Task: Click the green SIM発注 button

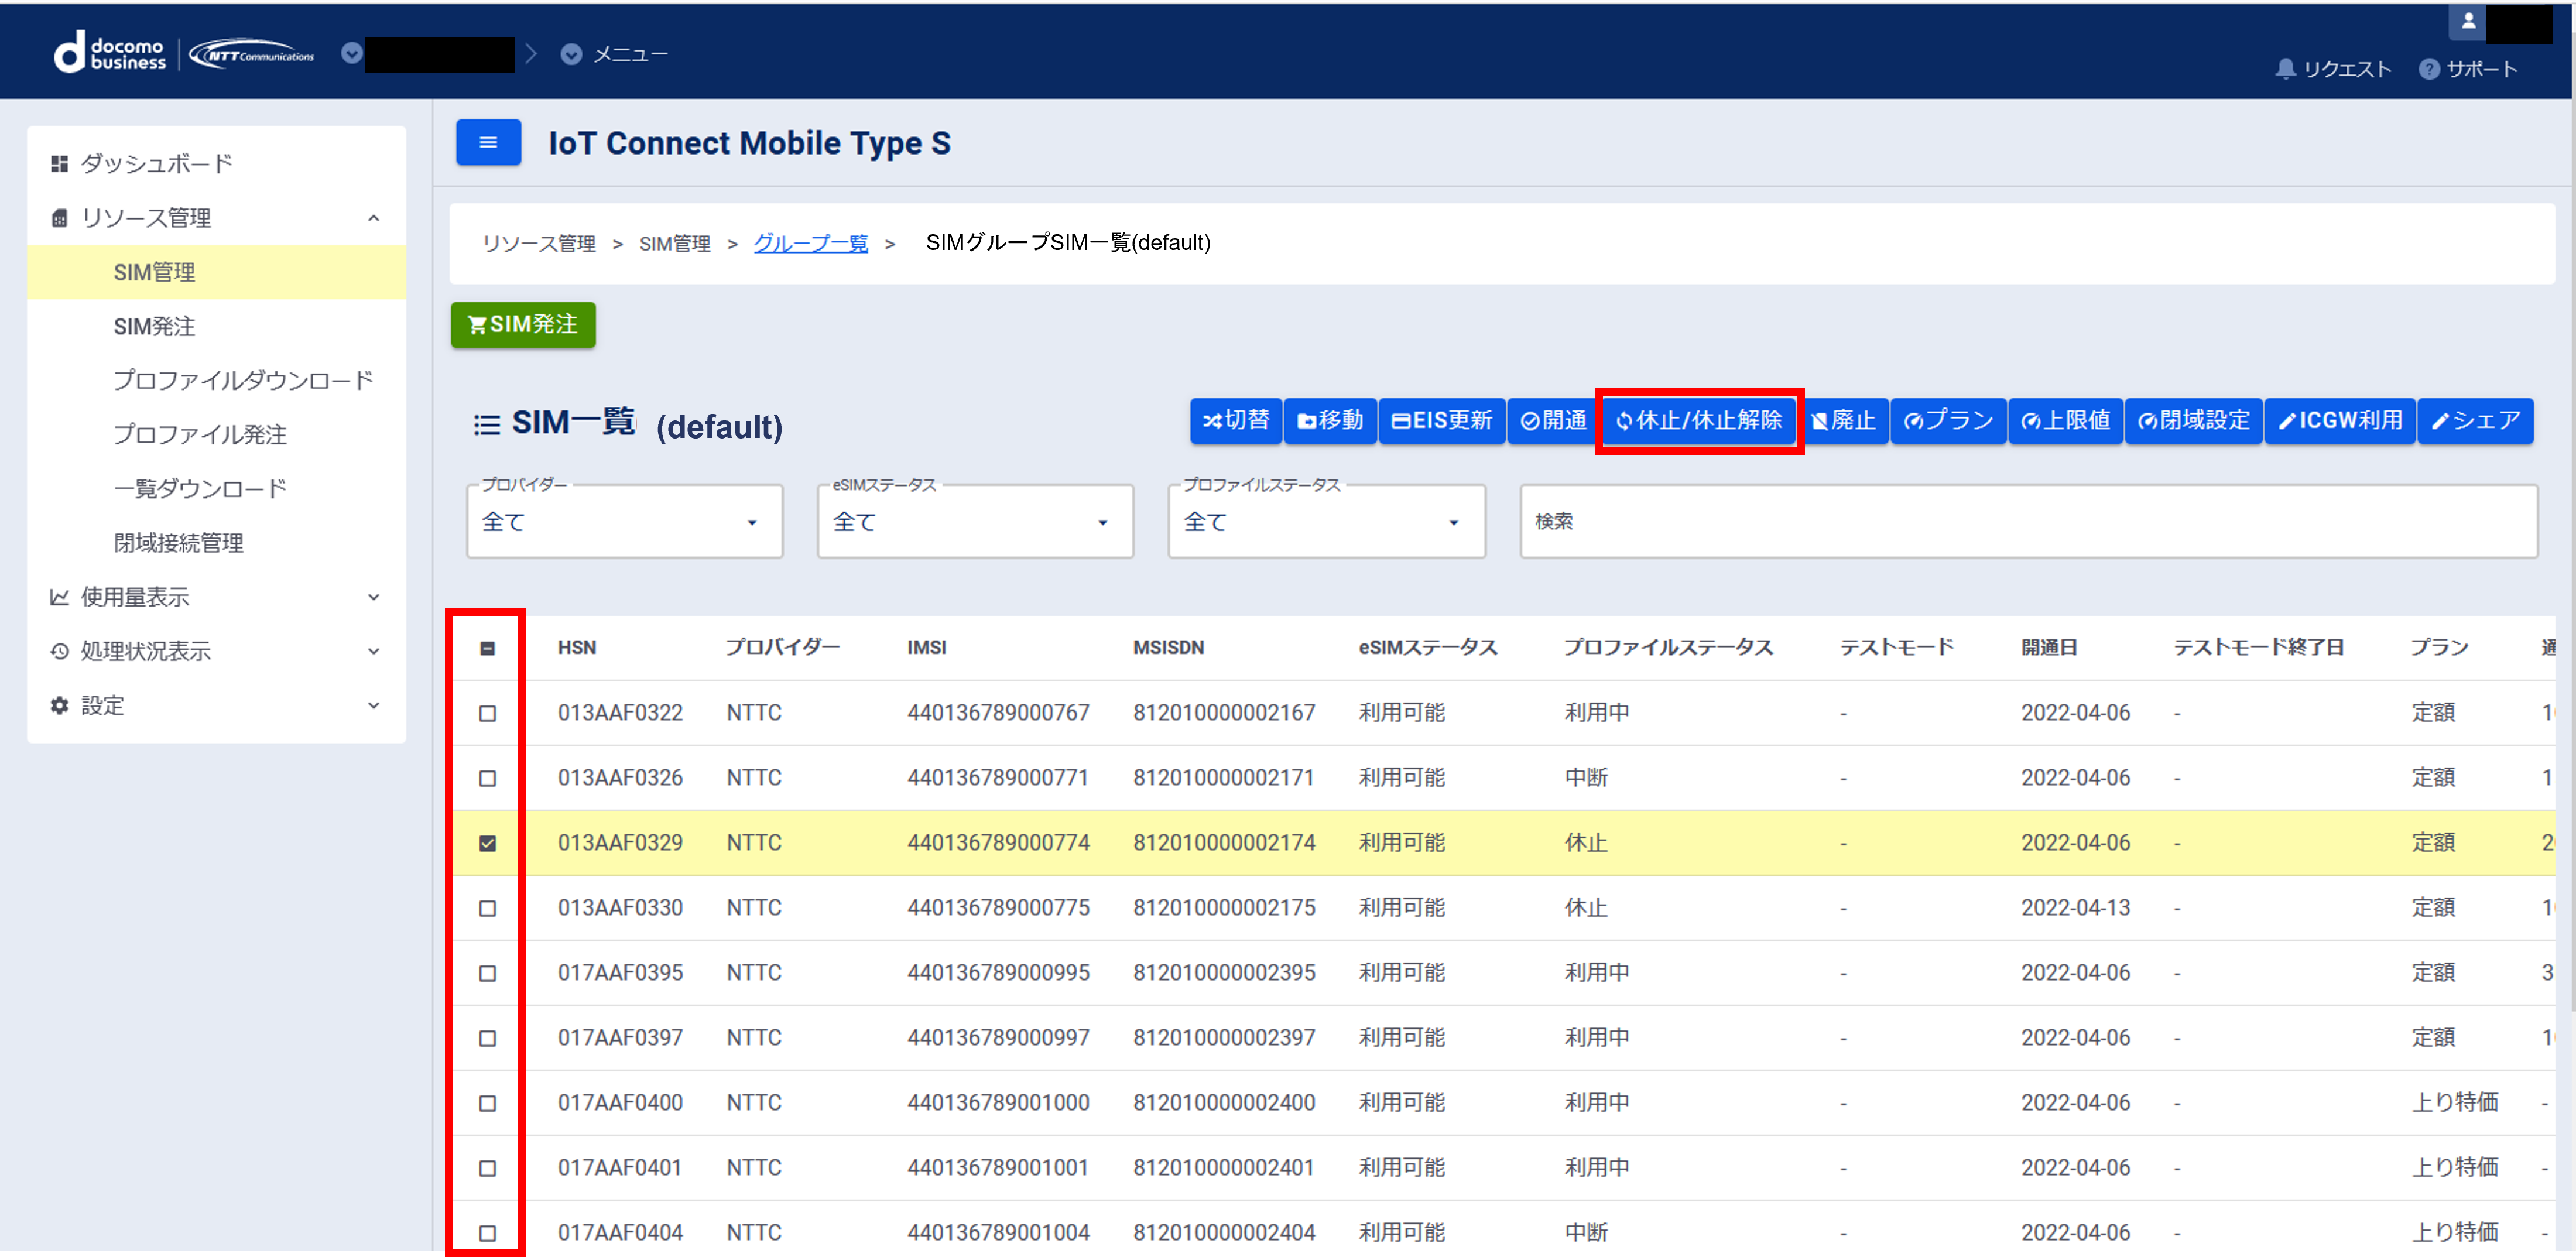Action: 522,324
